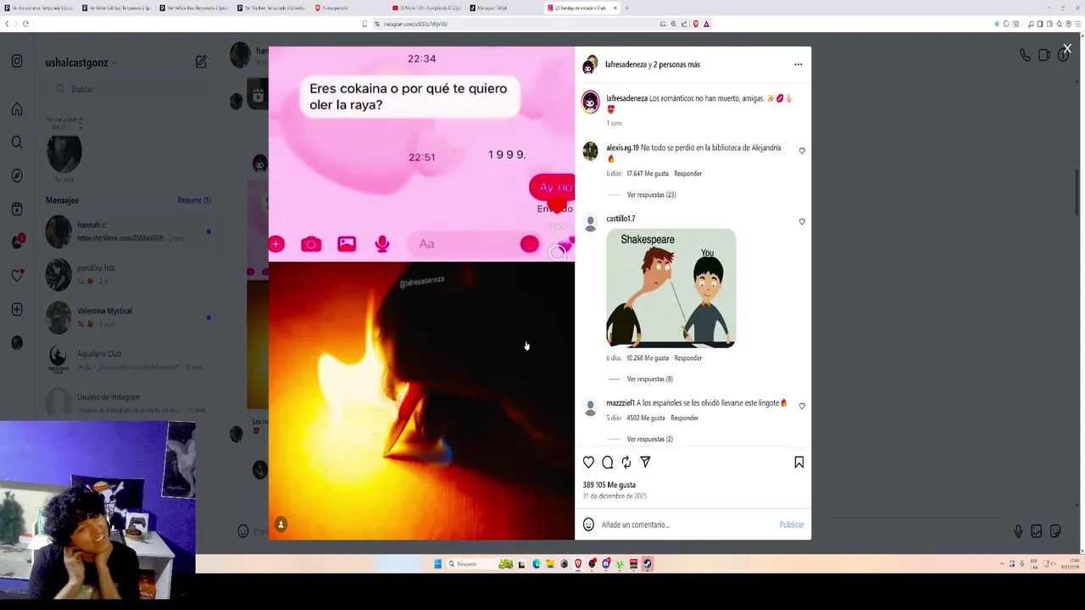Open the Shakespeare meme image in the comments
The image size is (1085, 610).
coord(670,288)
